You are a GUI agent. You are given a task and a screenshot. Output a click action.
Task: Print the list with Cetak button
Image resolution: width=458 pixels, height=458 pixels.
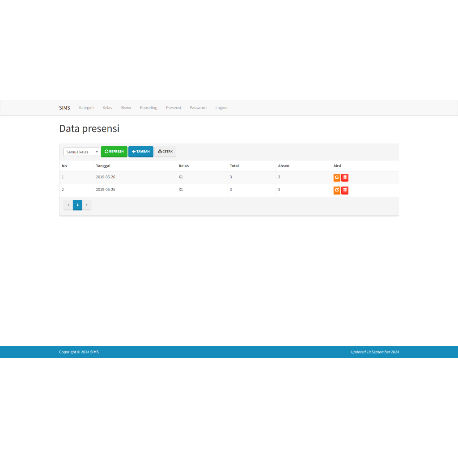tap(165, 152)
